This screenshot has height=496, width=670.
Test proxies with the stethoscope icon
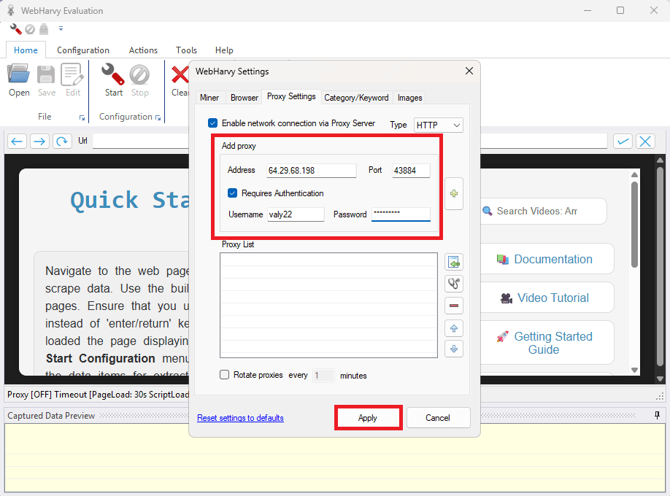click(x=454, y=283)
